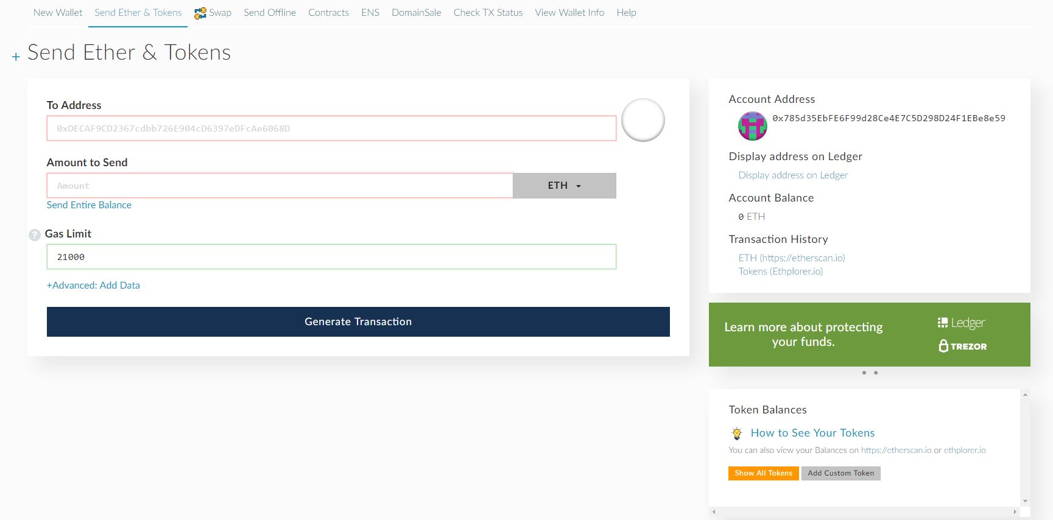Image resolution: width=1053 pixels, height=520 pixels.
Task: Click Show All Tokens button
Action: tap(763, 473)
